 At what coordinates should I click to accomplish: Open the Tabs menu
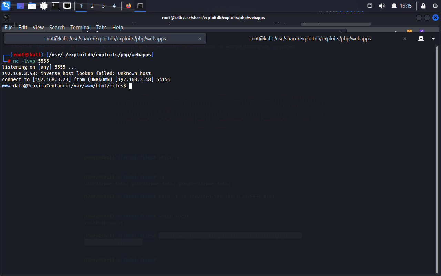[101, 28]
